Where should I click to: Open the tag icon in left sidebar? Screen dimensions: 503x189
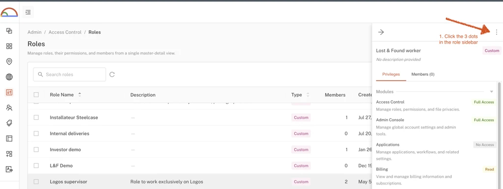coord(9,123)
